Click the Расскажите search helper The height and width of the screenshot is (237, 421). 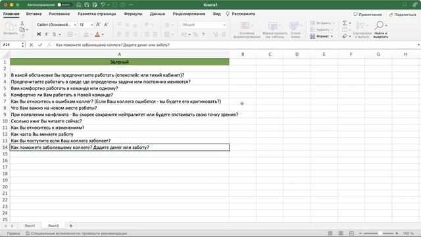241,14
